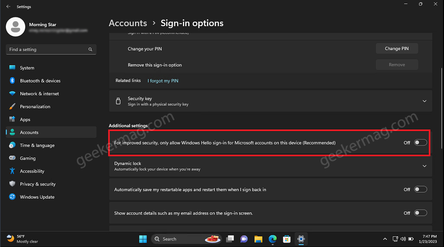Viewport: 444px width, 247px height.
Task: Expand the Security key chevron
Action: tap(424, 101)
